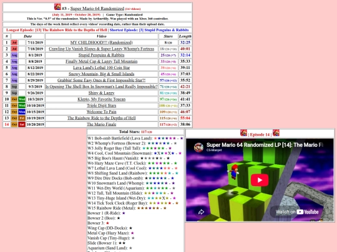Open the Snowman's Land Shell Box episode link
The height and width of the screenshot is (252, 337).
coord(102,86)
